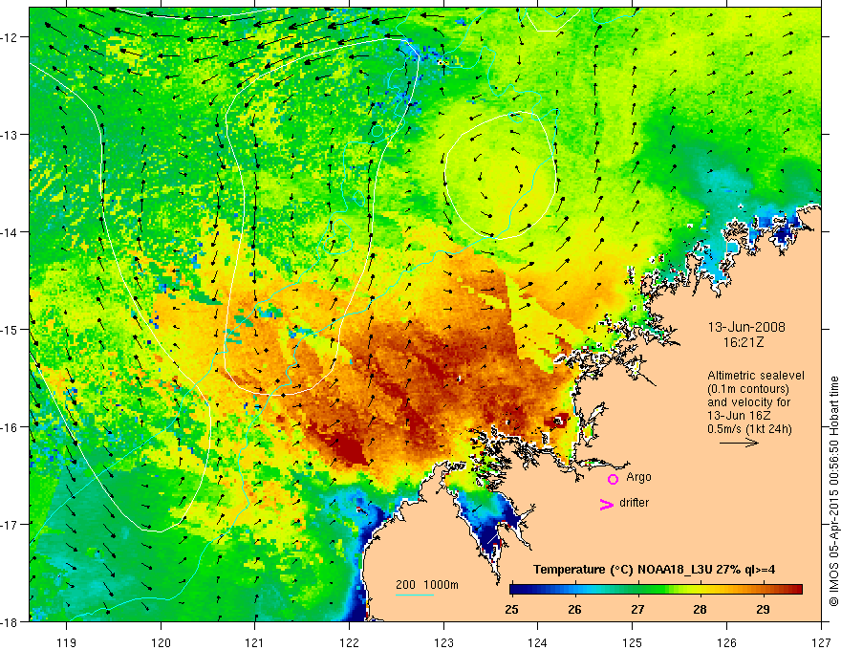The height and width of the screenshot is (650, 841).
Task: Click the cyan 200 1000m depth line
Action: [x=415, y=595]
